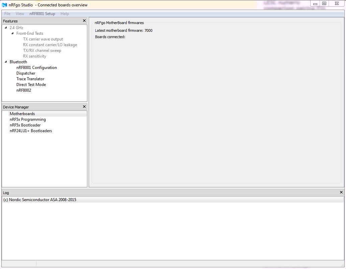Open the View menu
The height and width of the screenshot is (269, 346).
click(x=20, y=14)
